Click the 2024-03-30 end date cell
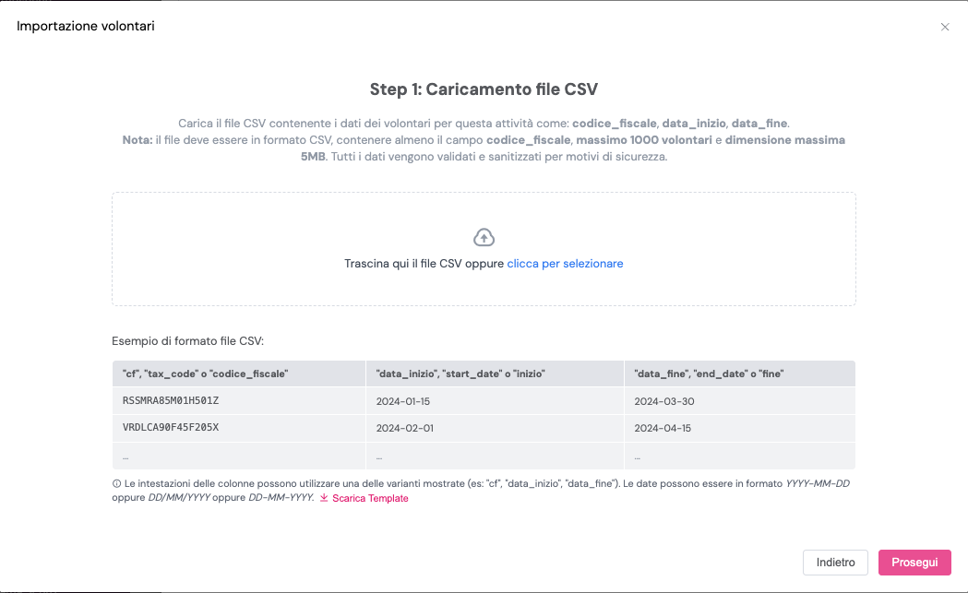The width and height of the screenshot is (968, 593). [739, 401]
